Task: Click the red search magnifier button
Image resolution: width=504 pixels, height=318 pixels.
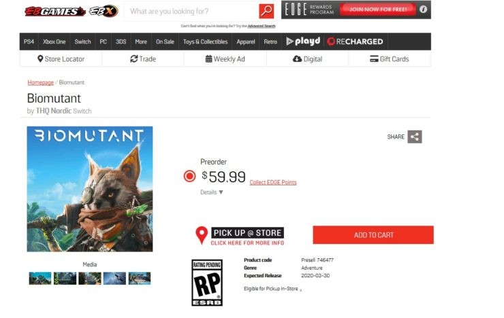Action: click(266, 12)
